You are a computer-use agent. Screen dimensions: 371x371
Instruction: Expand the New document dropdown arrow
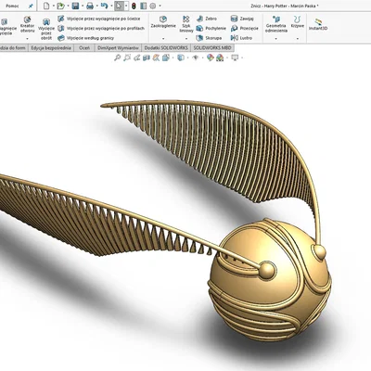[54, 6]
